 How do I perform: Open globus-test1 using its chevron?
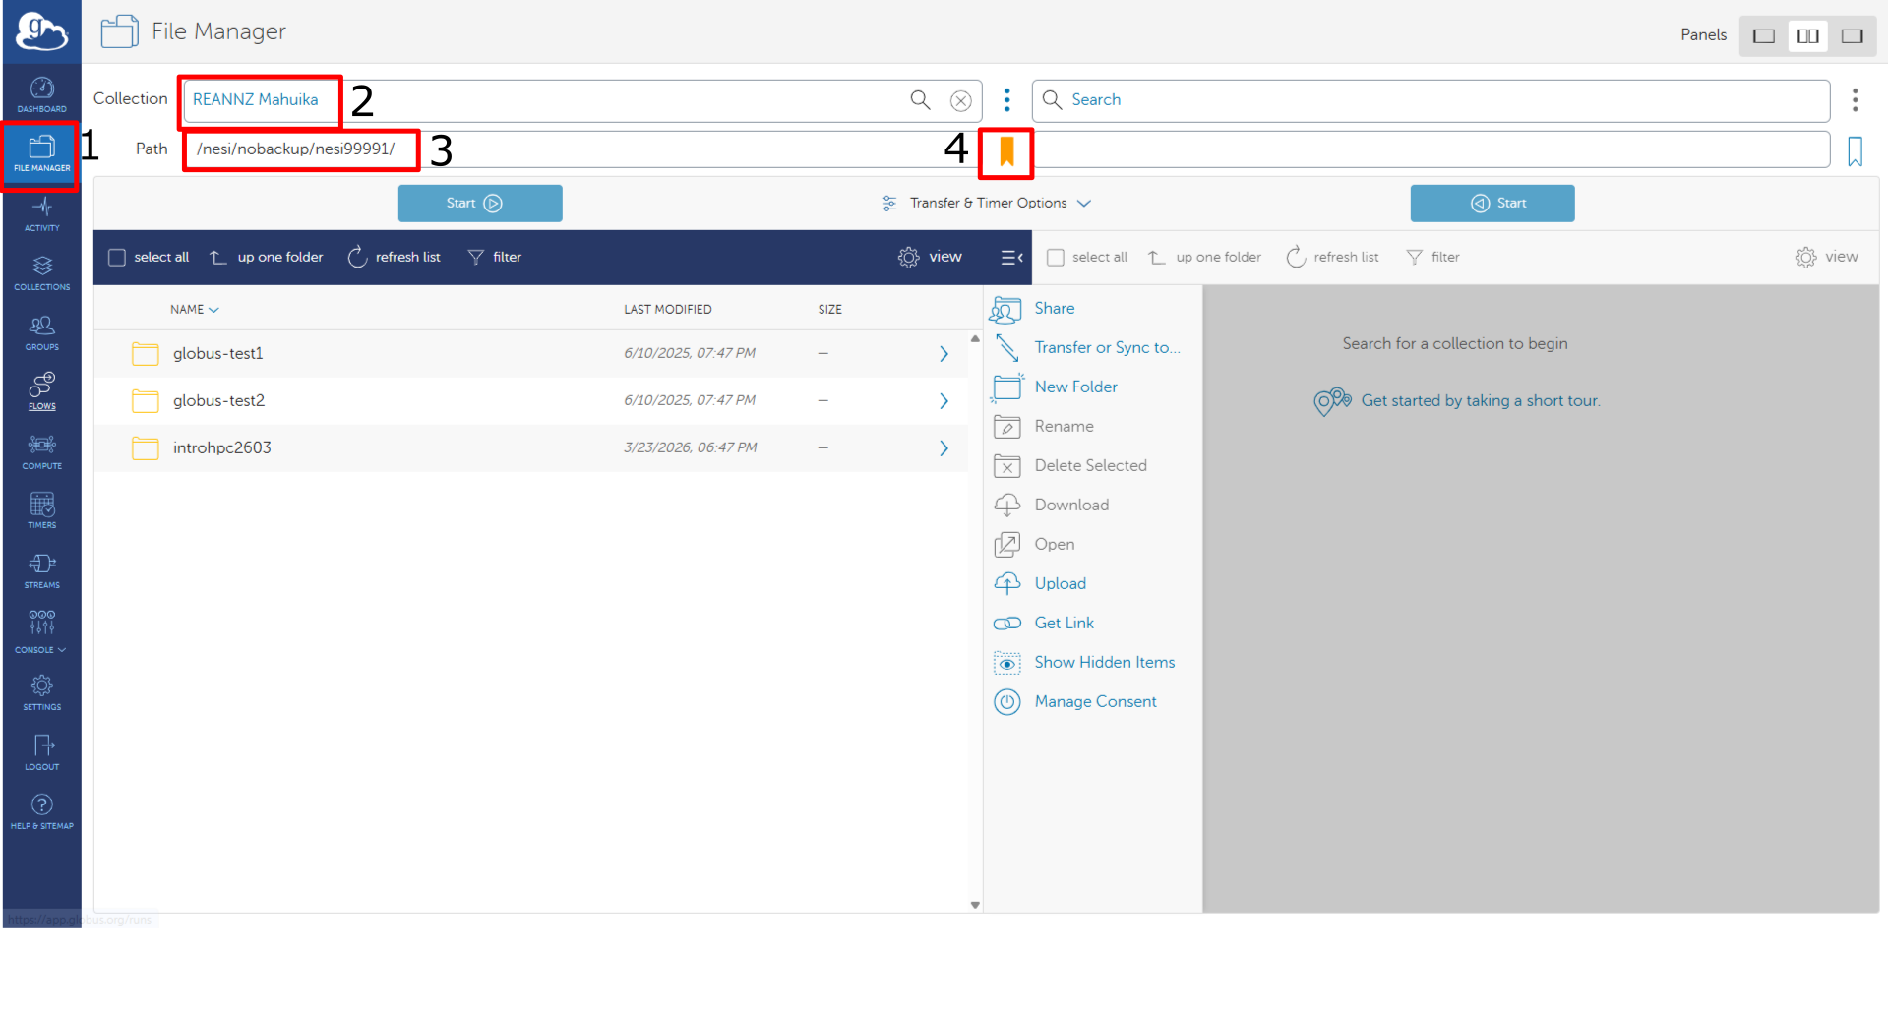[944, 354]
